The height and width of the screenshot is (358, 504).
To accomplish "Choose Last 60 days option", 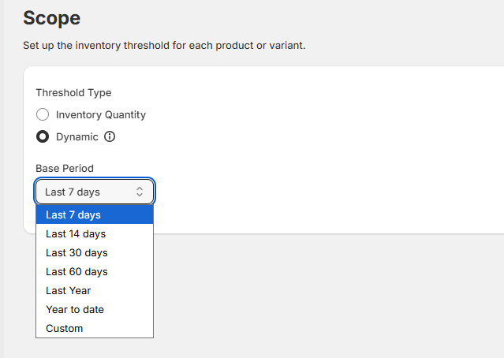I will [95, 271].
